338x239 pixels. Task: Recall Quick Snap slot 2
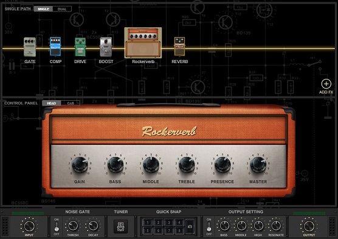coord(158,223)
